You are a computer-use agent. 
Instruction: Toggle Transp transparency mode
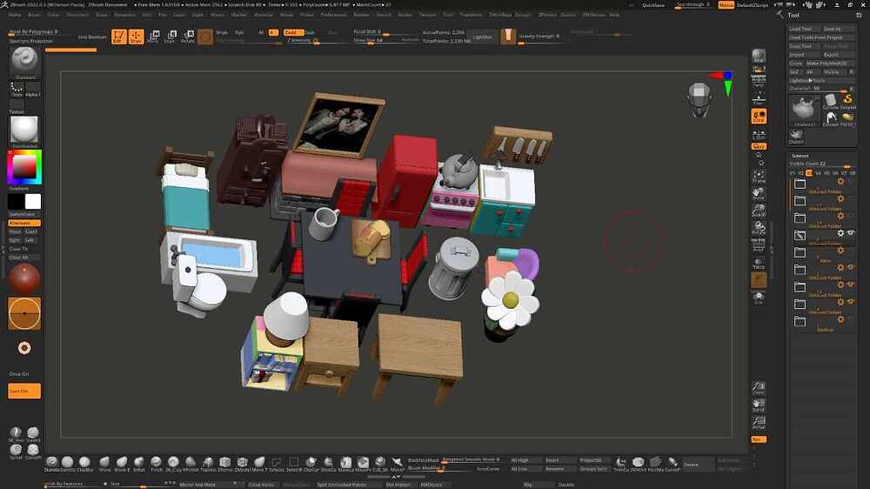[x=759, y=263]
